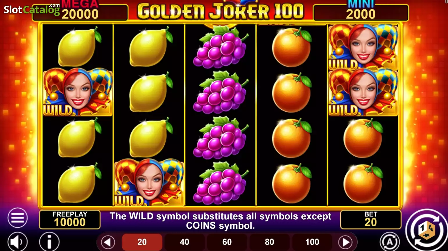Select bet value 20
Image resolution: width=448 pixels, height=251 pixels.
click(x=142, y=242)
